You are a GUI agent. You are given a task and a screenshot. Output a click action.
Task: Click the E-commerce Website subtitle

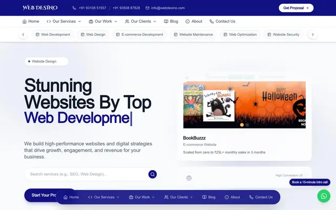click(x=199, y=145)
